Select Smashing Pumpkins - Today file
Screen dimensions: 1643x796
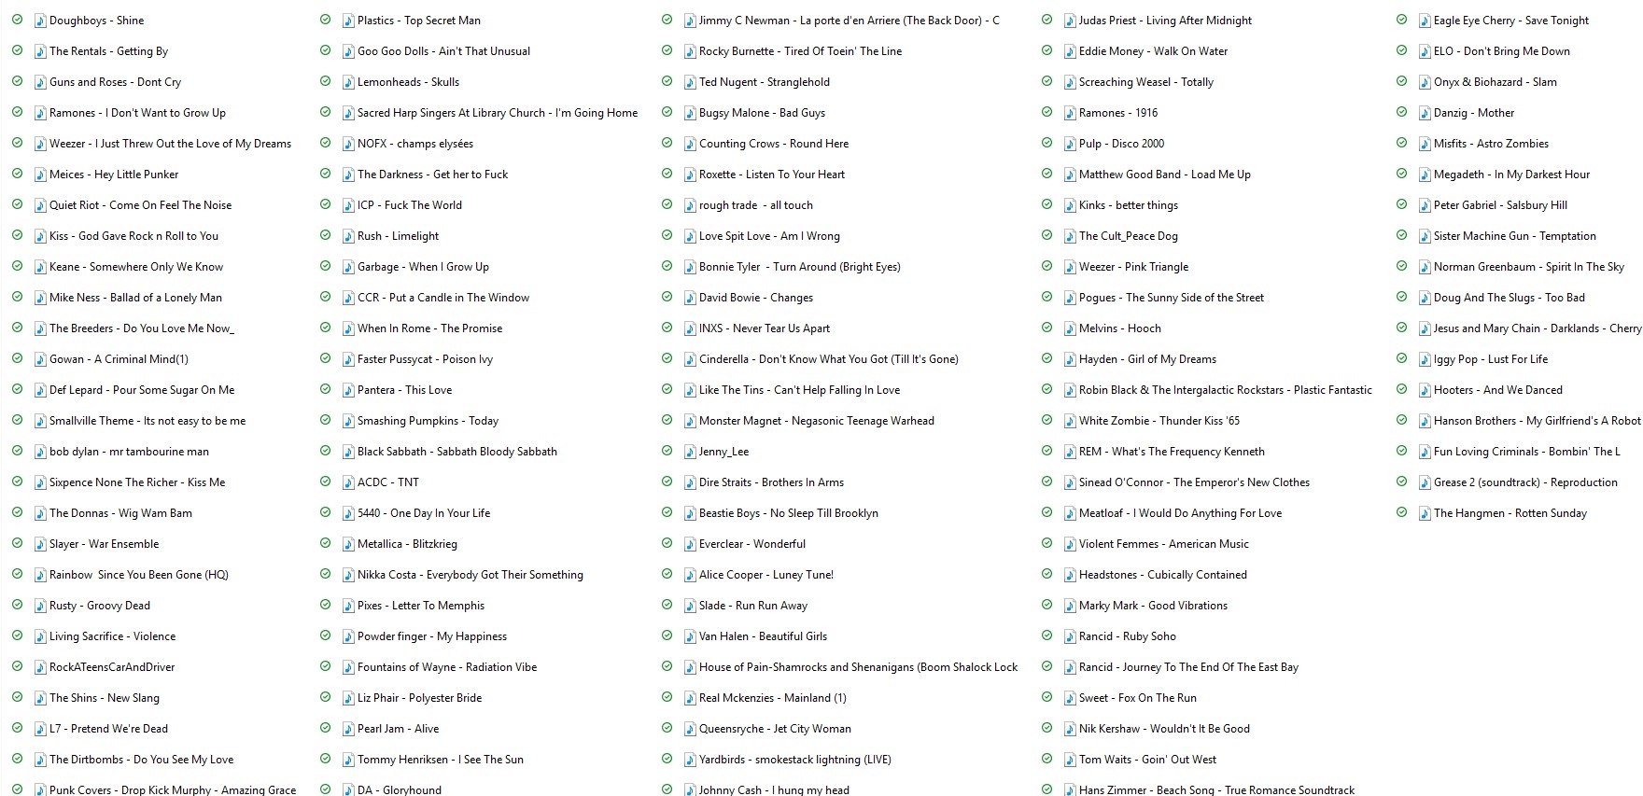tap(428, 421)
